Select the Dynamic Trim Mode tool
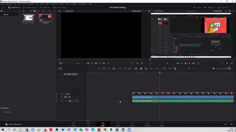Image resolution: width=236 pixels, height=132 pixels. (109, 69)
